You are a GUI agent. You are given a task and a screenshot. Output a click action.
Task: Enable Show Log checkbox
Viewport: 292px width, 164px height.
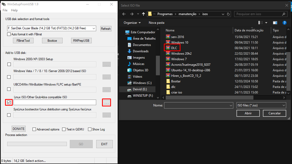[90, 129]
